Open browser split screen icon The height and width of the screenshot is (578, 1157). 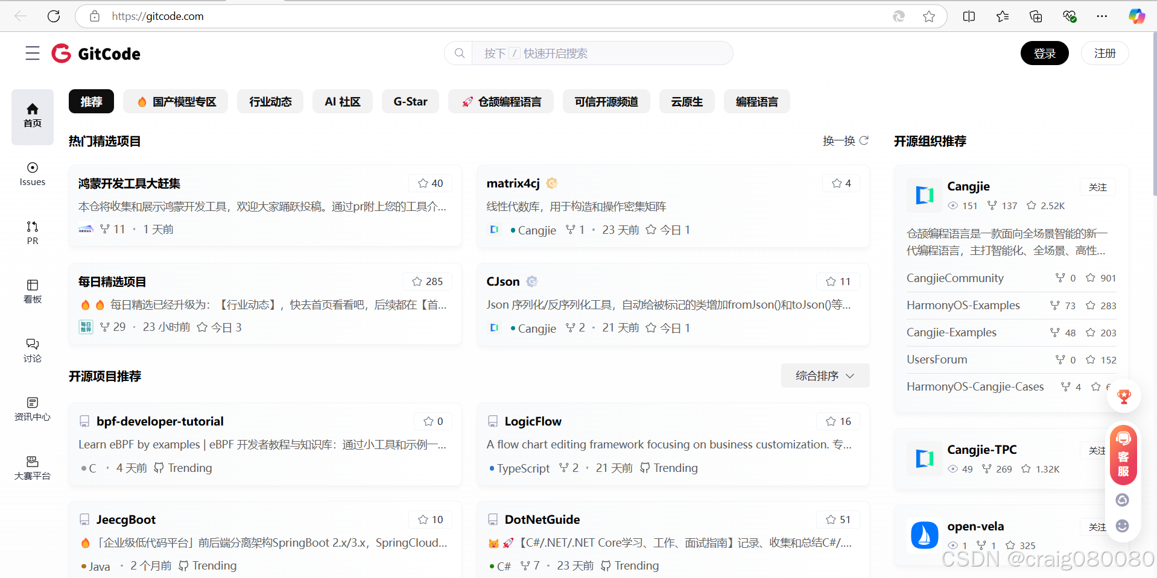(x=969, y=16)
